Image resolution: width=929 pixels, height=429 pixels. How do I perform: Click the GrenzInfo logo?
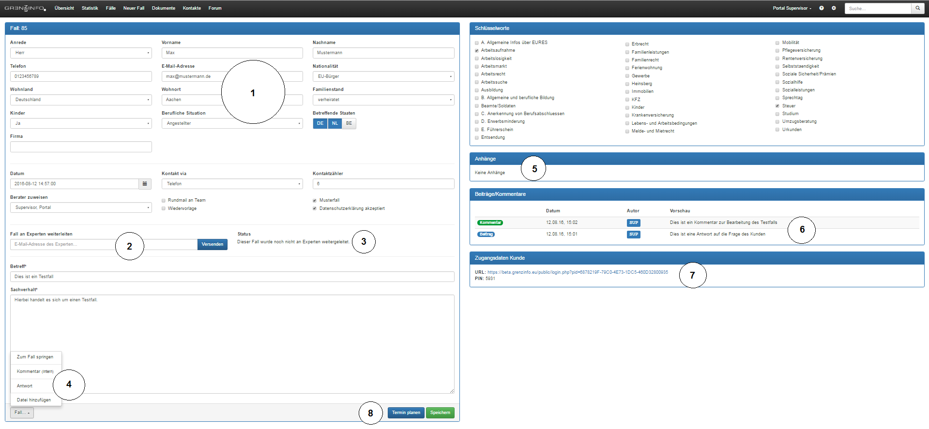pos(25,8)
